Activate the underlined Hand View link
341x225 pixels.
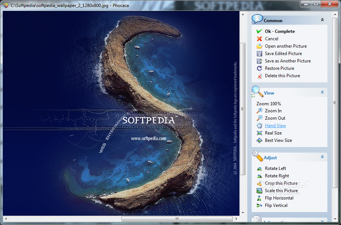pyautogui.click(x=276, y=126)
